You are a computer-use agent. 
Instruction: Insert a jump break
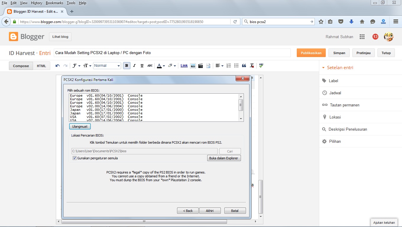tap(208, 66)
